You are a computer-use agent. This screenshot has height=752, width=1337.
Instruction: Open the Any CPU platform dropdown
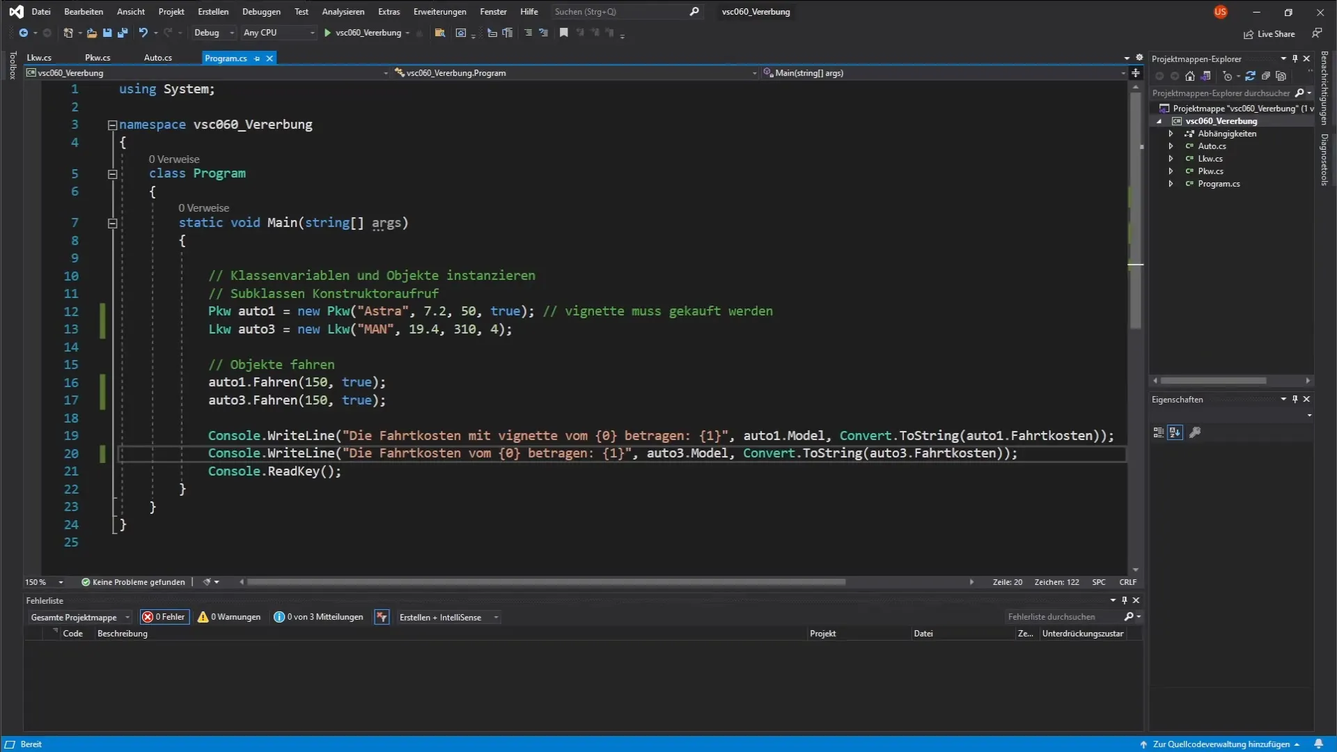[279, 33]
